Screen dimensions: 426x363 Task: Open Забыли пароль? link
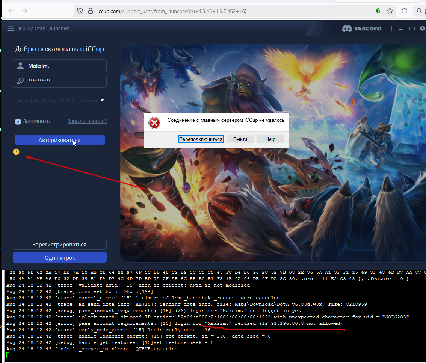87,121
